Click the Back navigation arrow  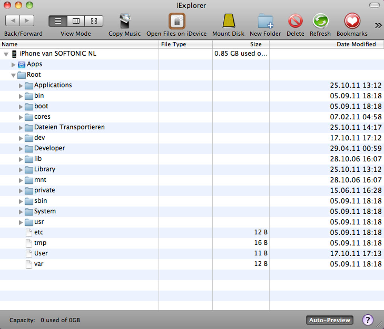13,20
